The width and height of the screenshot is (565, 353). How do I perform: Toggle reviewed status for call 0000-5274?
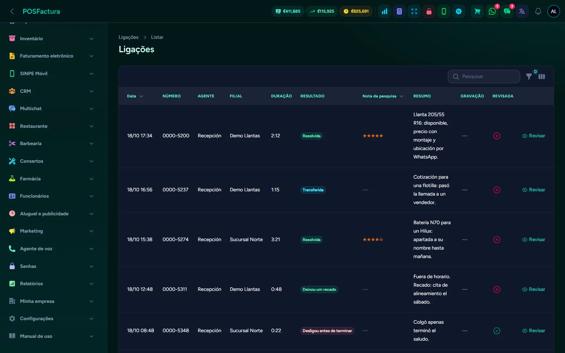tap(497, 240)
